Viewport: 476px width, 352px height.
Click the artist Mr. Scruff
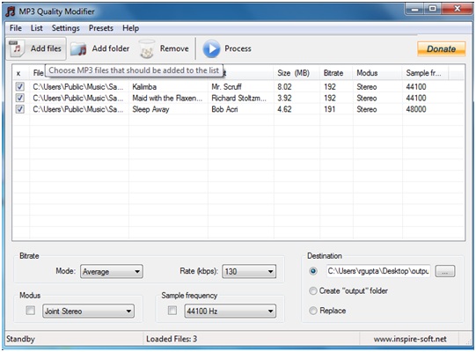coord(226,87)
